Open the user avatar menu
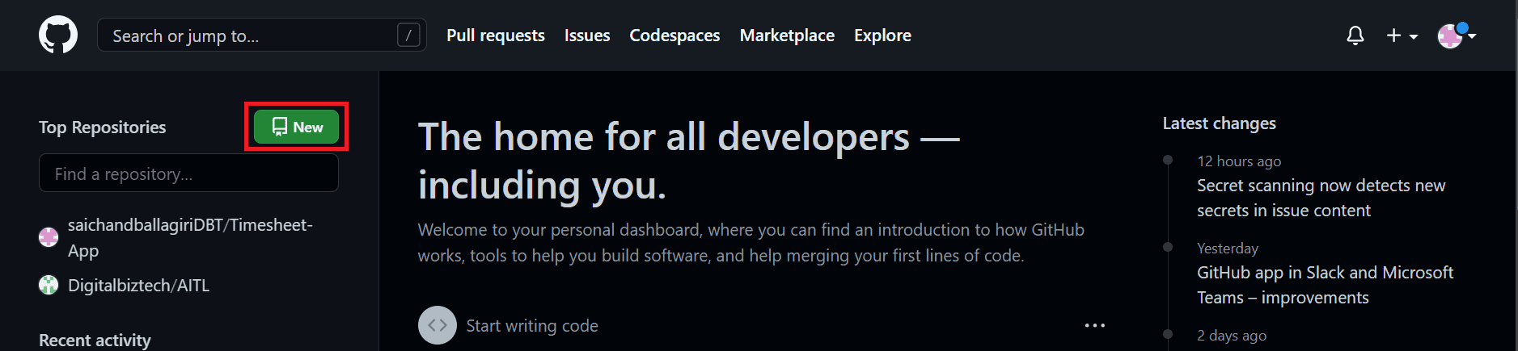This screenshot has height=351, width=1518. pos(1456,36)
